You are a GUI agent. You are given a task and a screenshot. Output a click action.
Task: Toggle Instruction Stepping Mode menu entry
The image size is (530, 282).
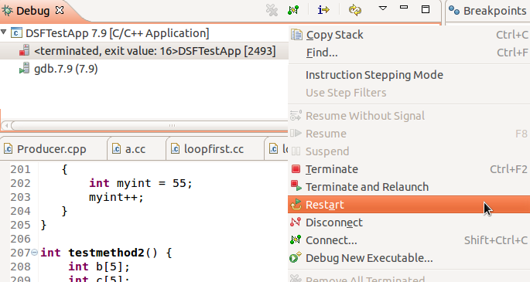point(409,75)
